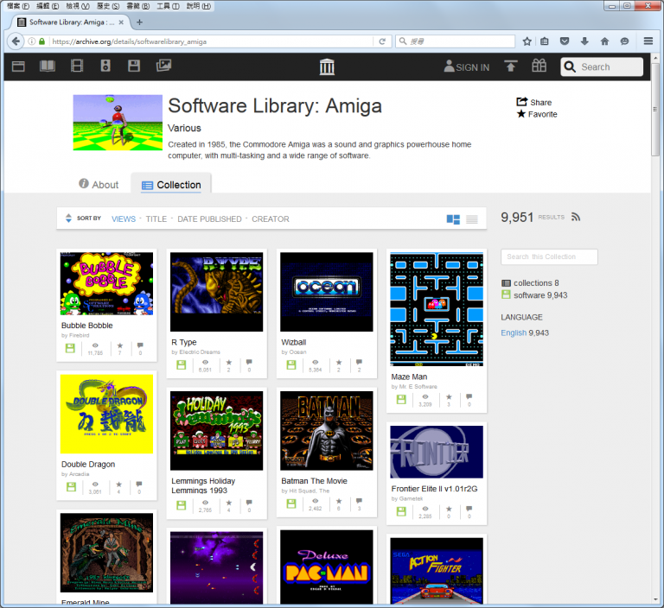664x608 pixels.
Task: Focus the Search this Collection field
Action: pyautogui.click(x=549, y=256)
